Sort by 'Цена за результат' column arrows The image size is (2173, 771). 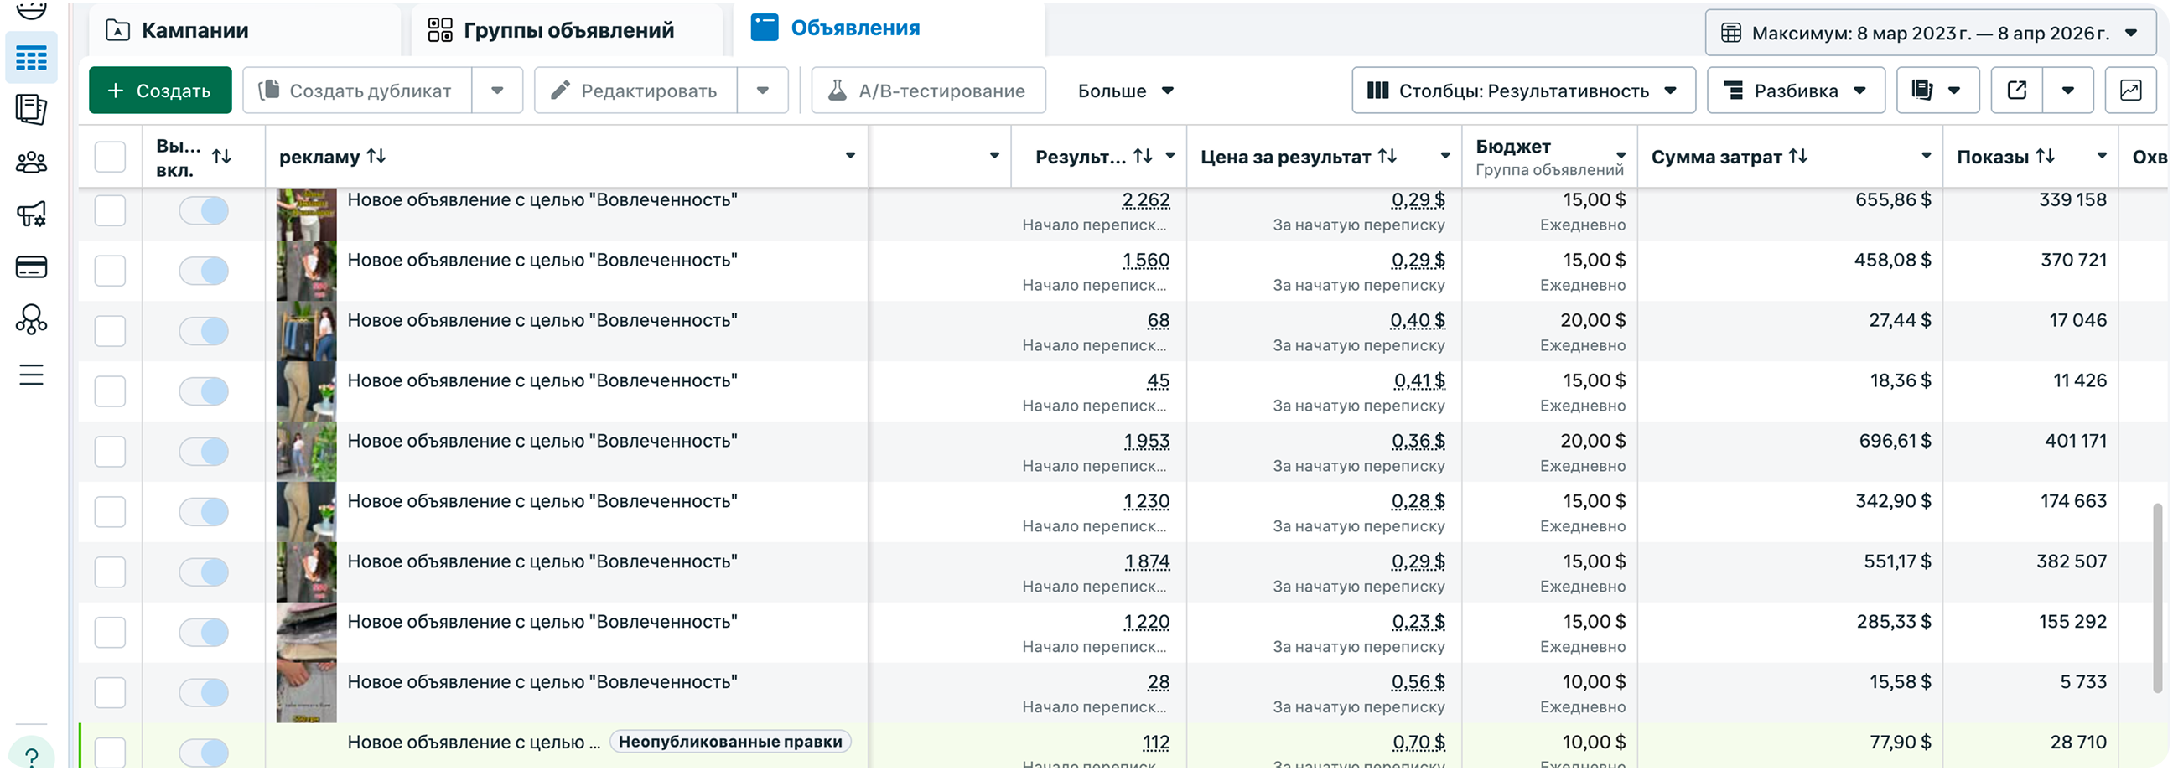point(1387,156)
